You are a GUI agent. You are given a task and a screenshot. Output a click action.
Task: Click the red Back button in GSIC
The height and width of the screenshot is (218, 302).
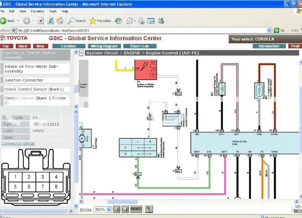pyautogui.click(x=23, y=46)
